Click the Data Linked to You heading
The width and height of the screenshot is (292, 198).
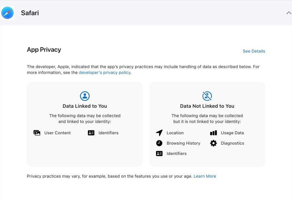[85, 106]
